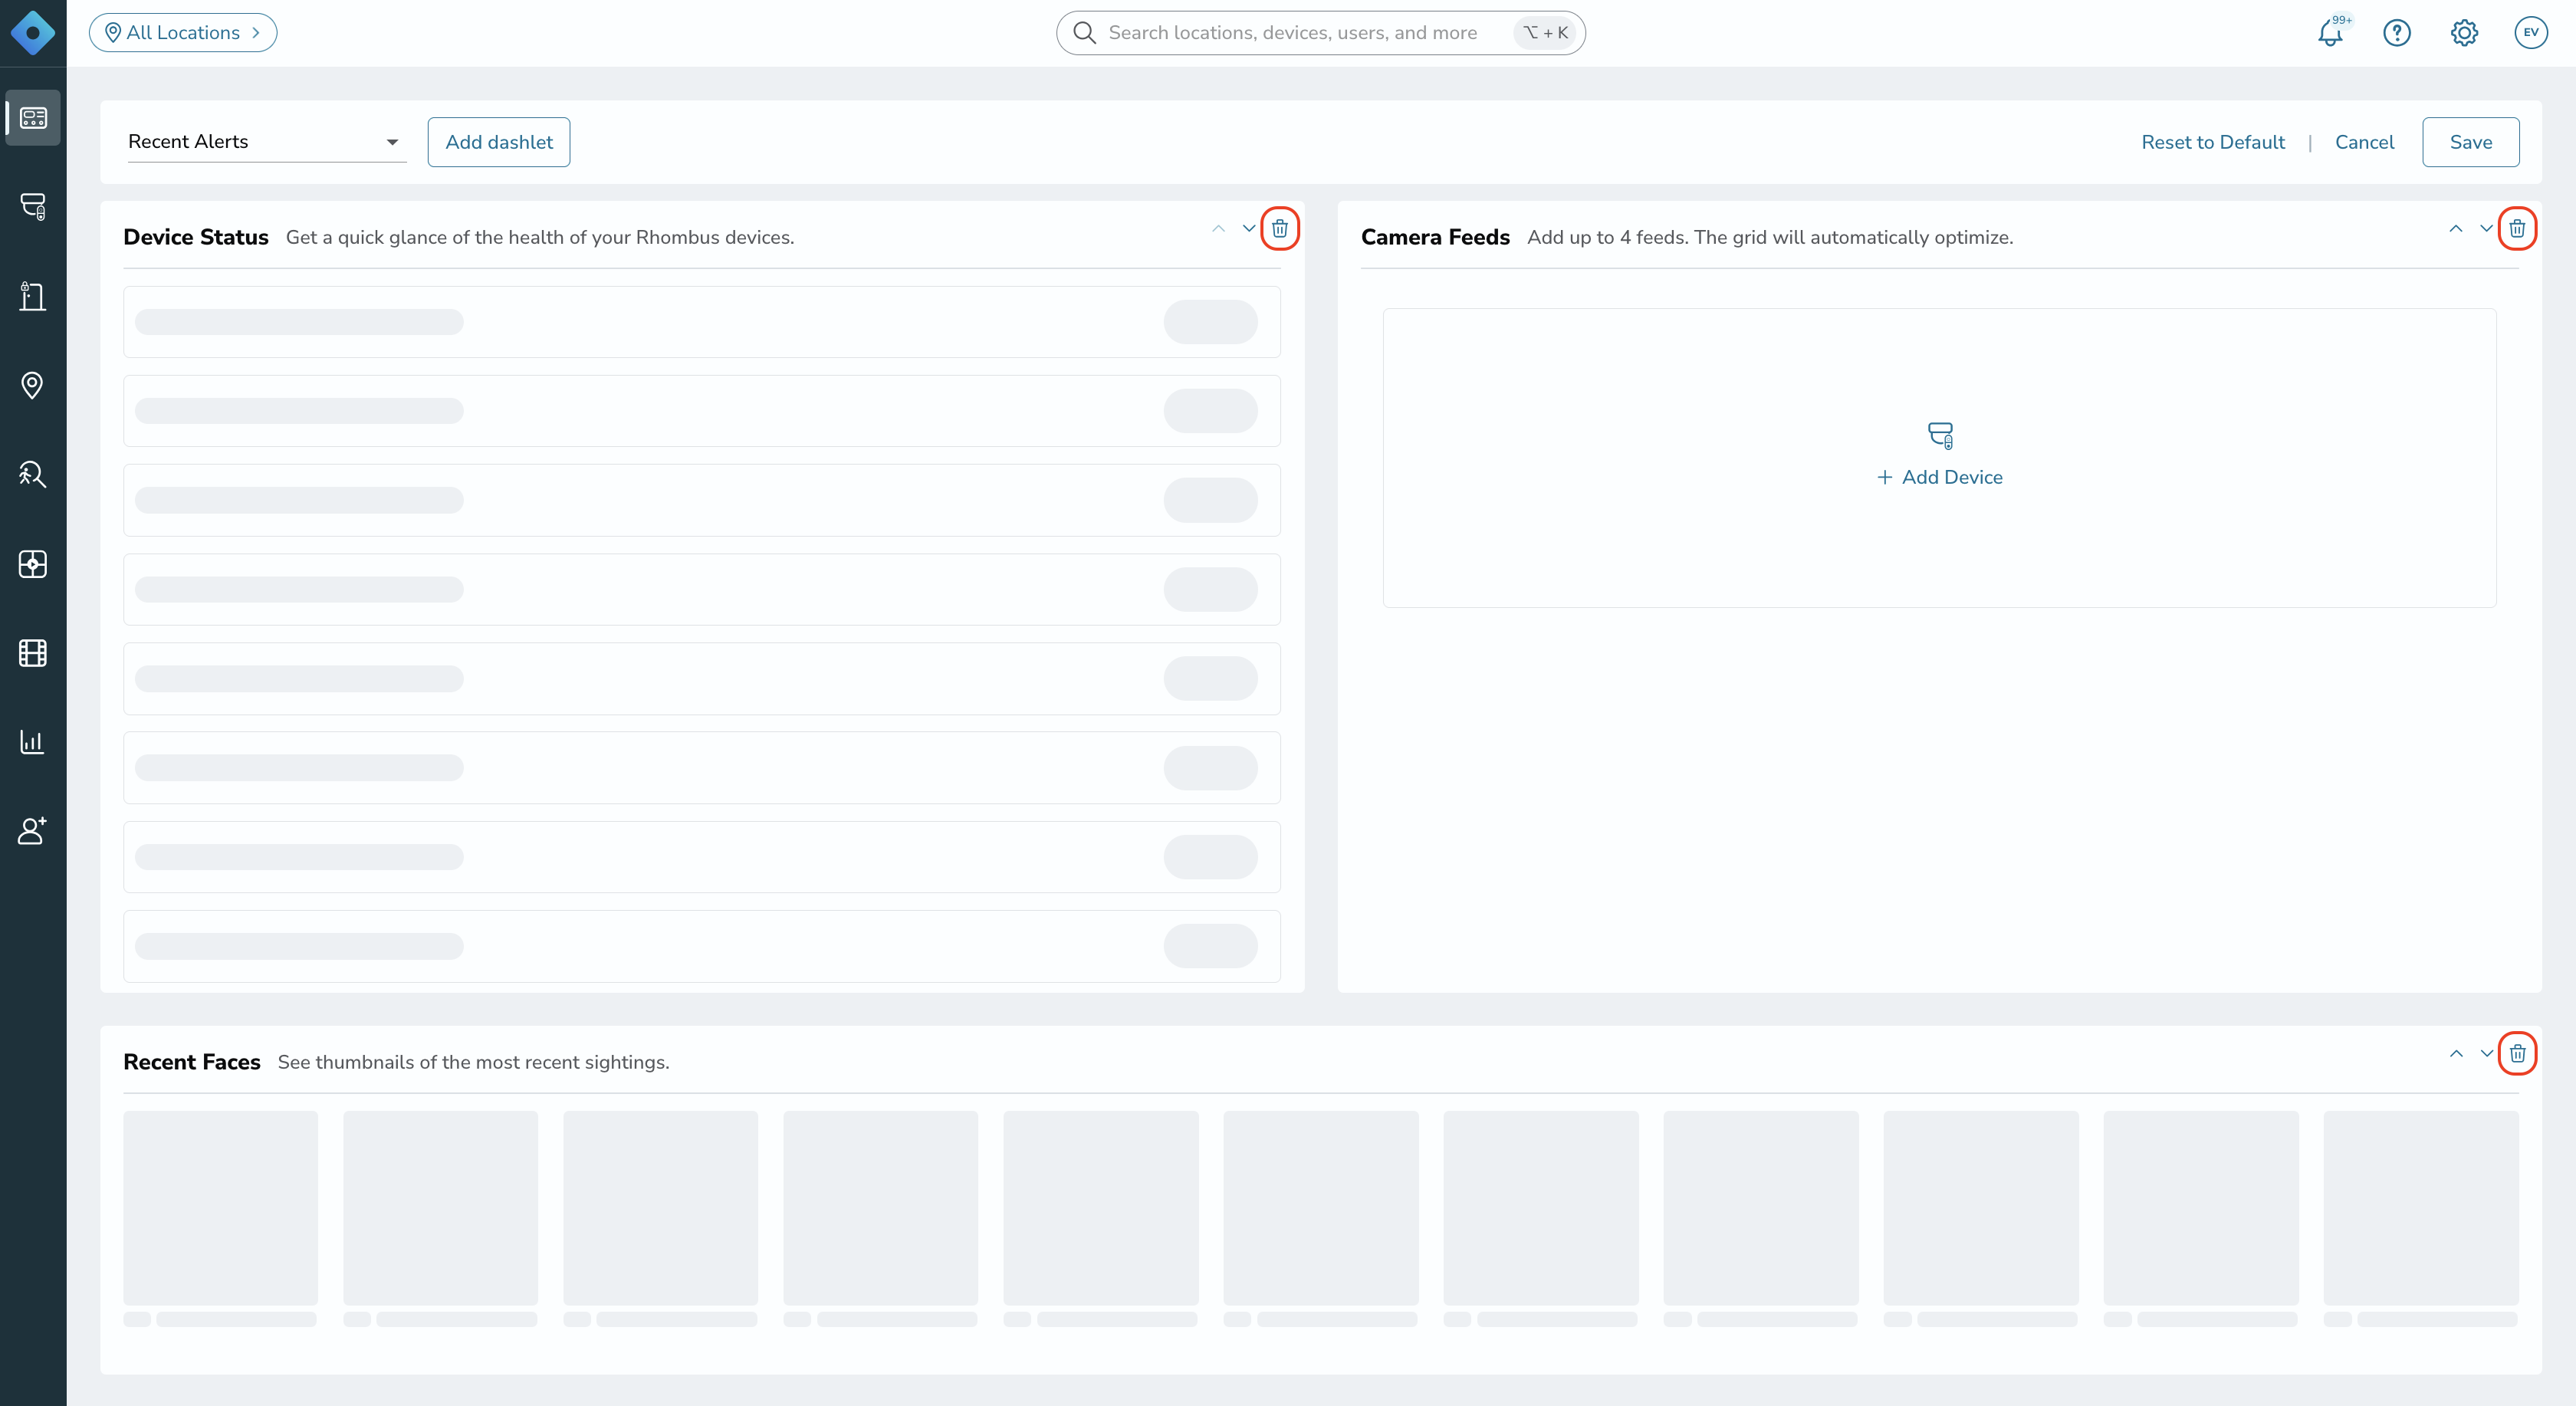Click the search magnifier icon
Viewport: 2576px width, 1406px height.
pyautogui.click(x=1085, y=33)
